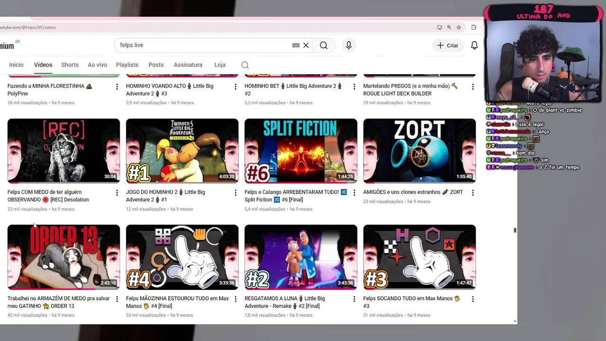Open title link Fazendo a MINHA FLORESTINHA PolyPine
606x341 pixels.
(x=50, y=90)
